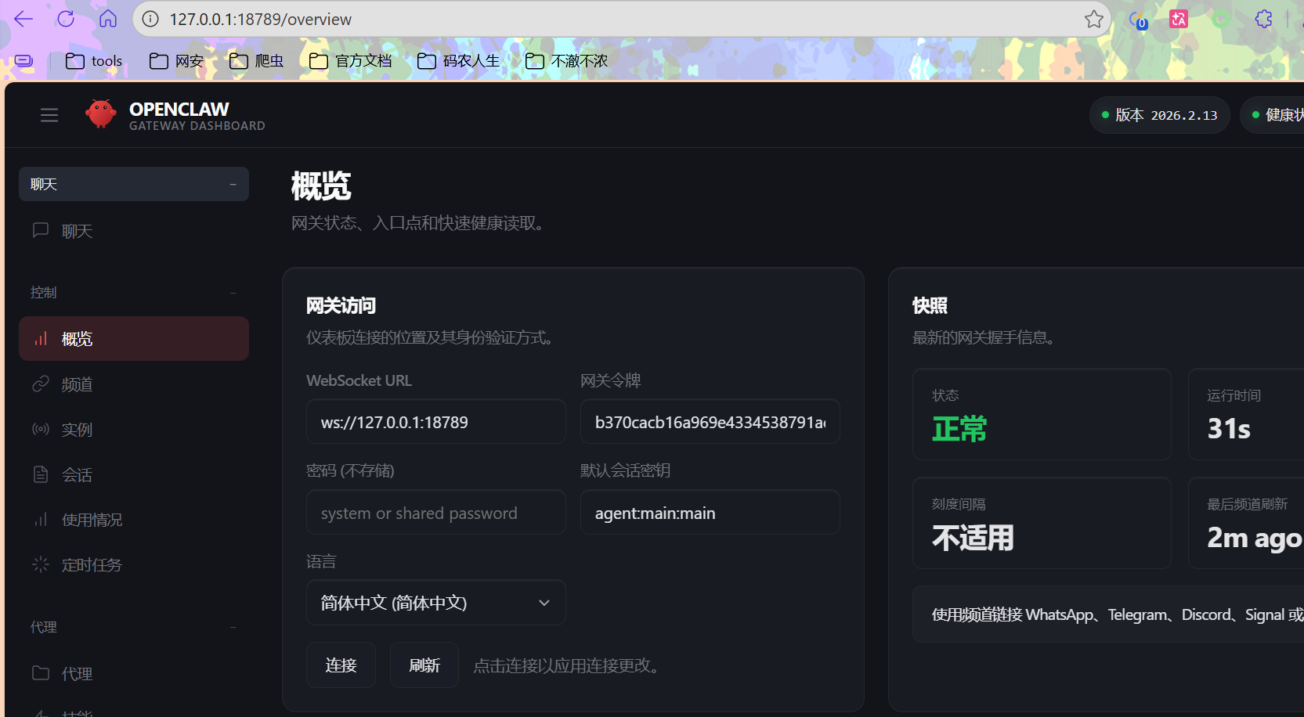The width and height of the screenshot is (1304, 717).
Task: Collapse the 代理 section group
Action: 134,627
